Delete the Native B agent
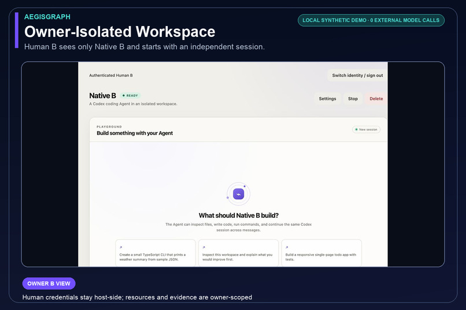 (x=376, y=99)
